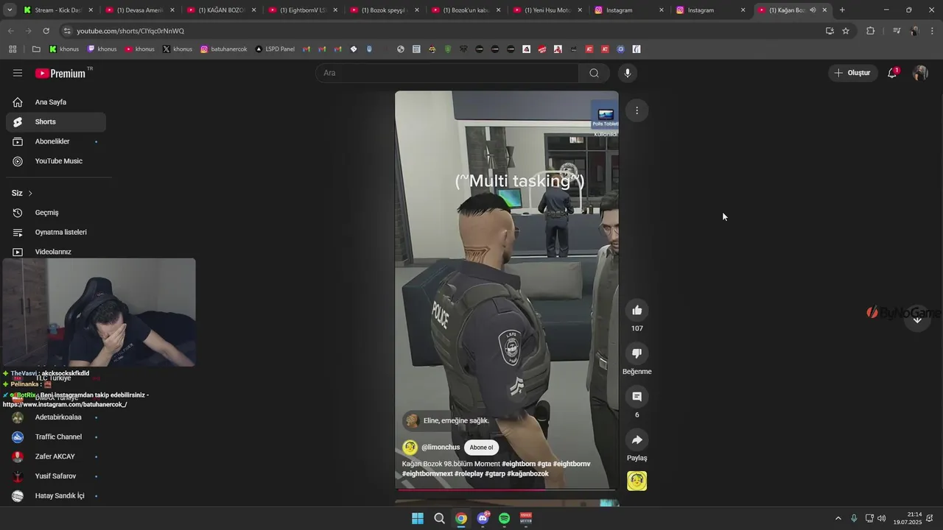The width and height of the screenshot is (943, 530).
Task: Dislike the Short with thumbs down
Action: (x=637, y=353)
